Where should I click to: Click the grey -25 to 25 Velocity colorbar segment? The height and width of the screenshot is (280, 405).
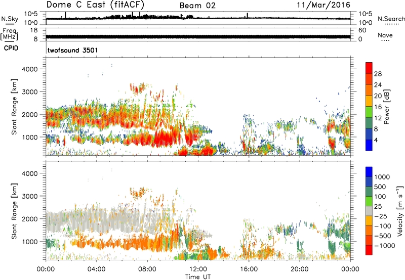(369, 211)
